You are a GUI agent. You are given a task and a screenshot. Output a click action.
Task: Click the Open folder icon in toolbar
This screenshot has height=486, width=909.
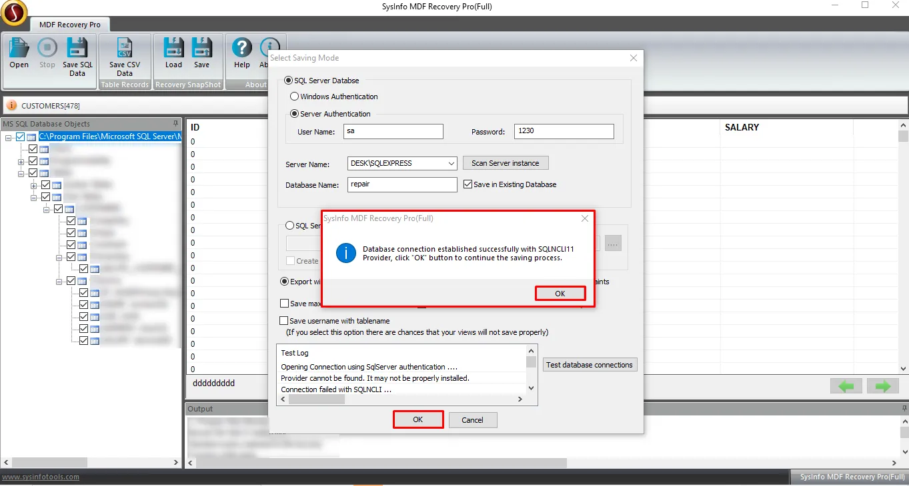pyautogui.click(x=19, y=48)
